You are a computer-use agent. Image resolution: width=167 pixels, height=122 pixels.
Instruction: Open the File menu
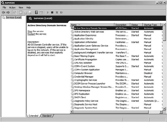tap(4, 7)
